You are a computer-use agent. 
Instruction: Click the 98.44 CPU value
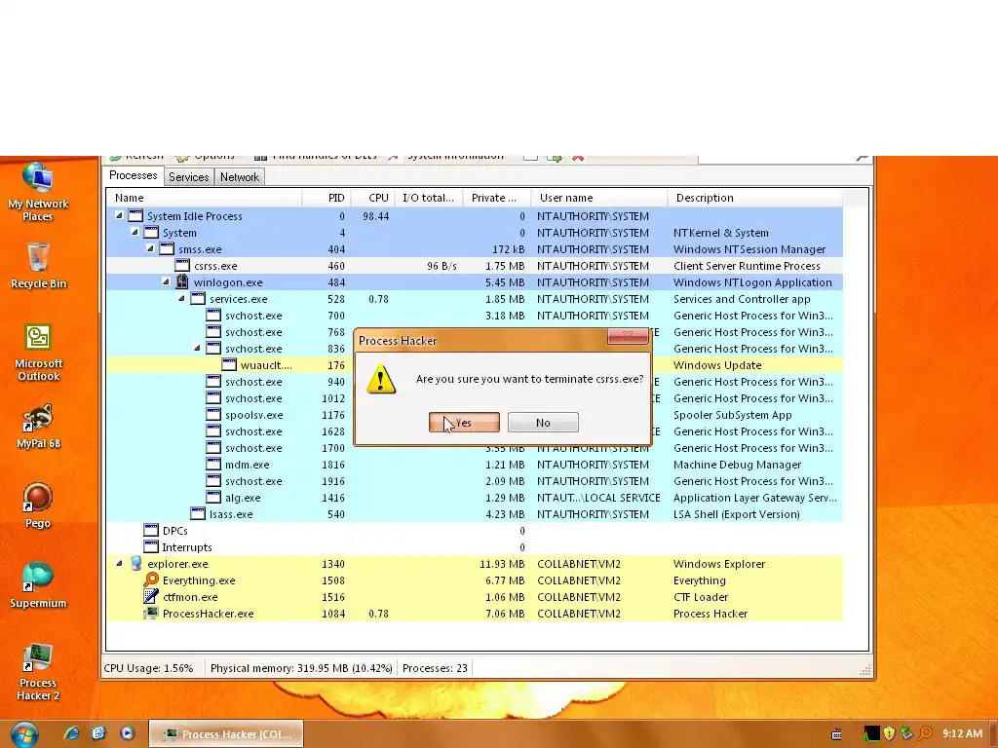(375, 216)
